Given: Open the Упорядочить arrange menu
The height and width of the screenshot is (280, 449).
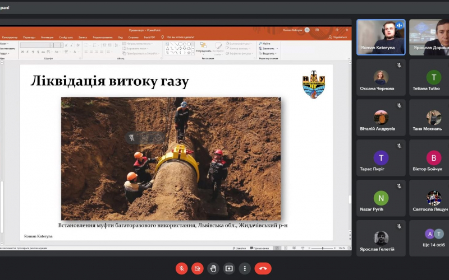Looking at the screenshot, I should (203, 48).
